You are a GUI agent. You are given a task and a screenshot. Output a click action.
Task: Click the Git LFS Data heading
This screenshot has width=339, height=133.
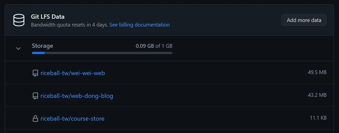(x=48, y=17)
